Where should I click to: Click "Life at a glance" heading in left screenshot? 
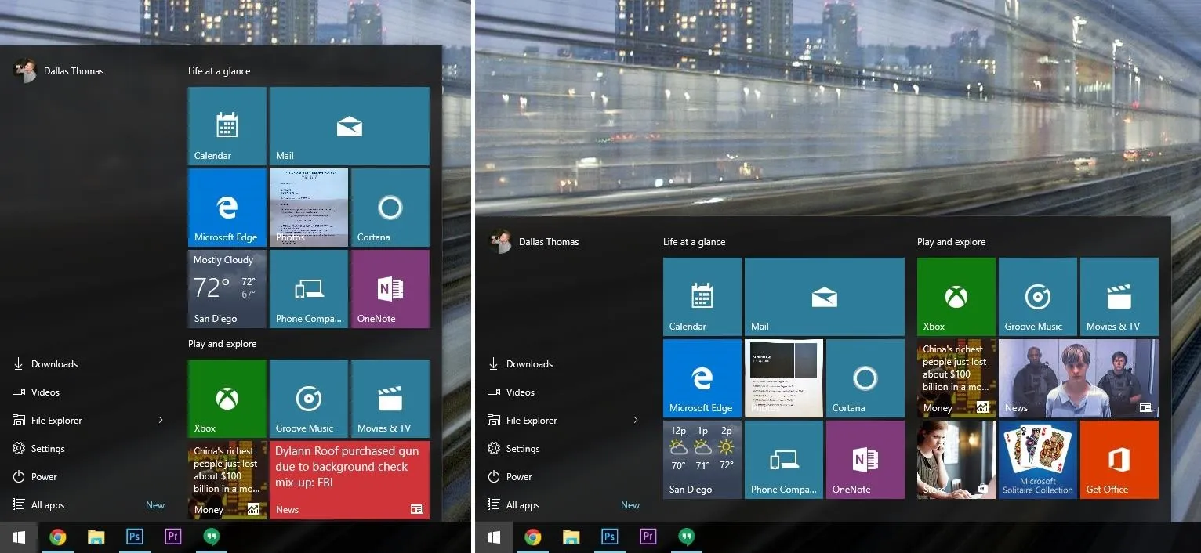coord(220,71)
